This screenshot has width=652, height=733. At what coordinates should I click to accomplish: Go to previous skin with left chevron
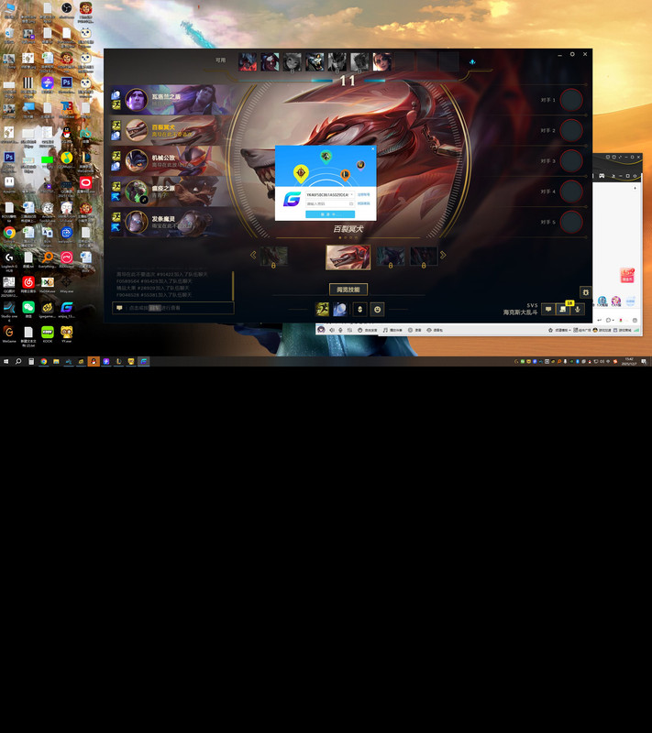(x=253, y=255)
